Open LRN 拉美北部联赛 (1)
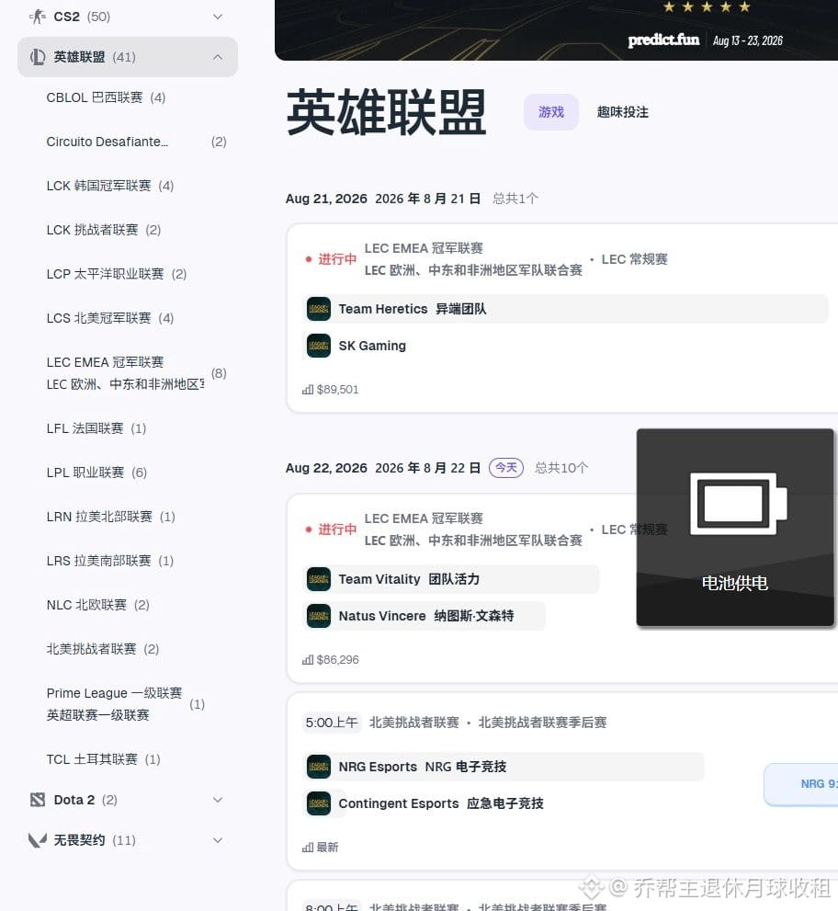Image resolution: width=838 pixels, height=911 pixels. pos(110,517)
